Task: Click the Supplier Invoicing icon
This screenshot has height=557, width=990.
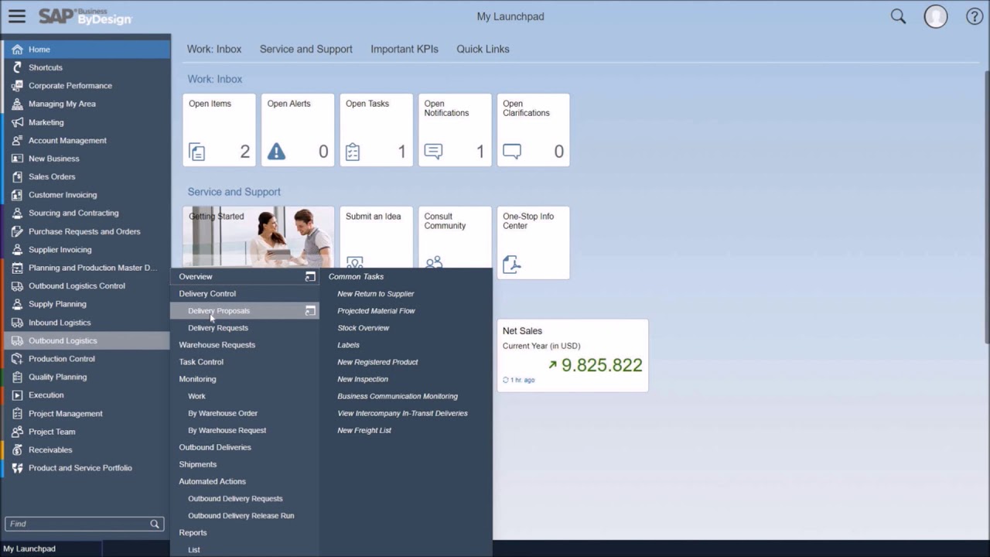Action: click(17, 249)
